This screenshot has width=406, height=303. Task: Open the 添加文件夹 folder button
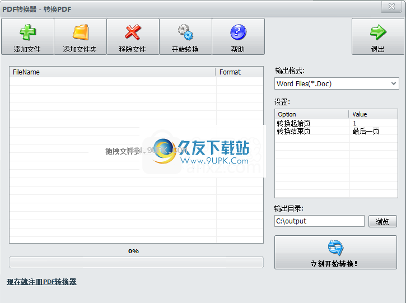tap(80, 36)
